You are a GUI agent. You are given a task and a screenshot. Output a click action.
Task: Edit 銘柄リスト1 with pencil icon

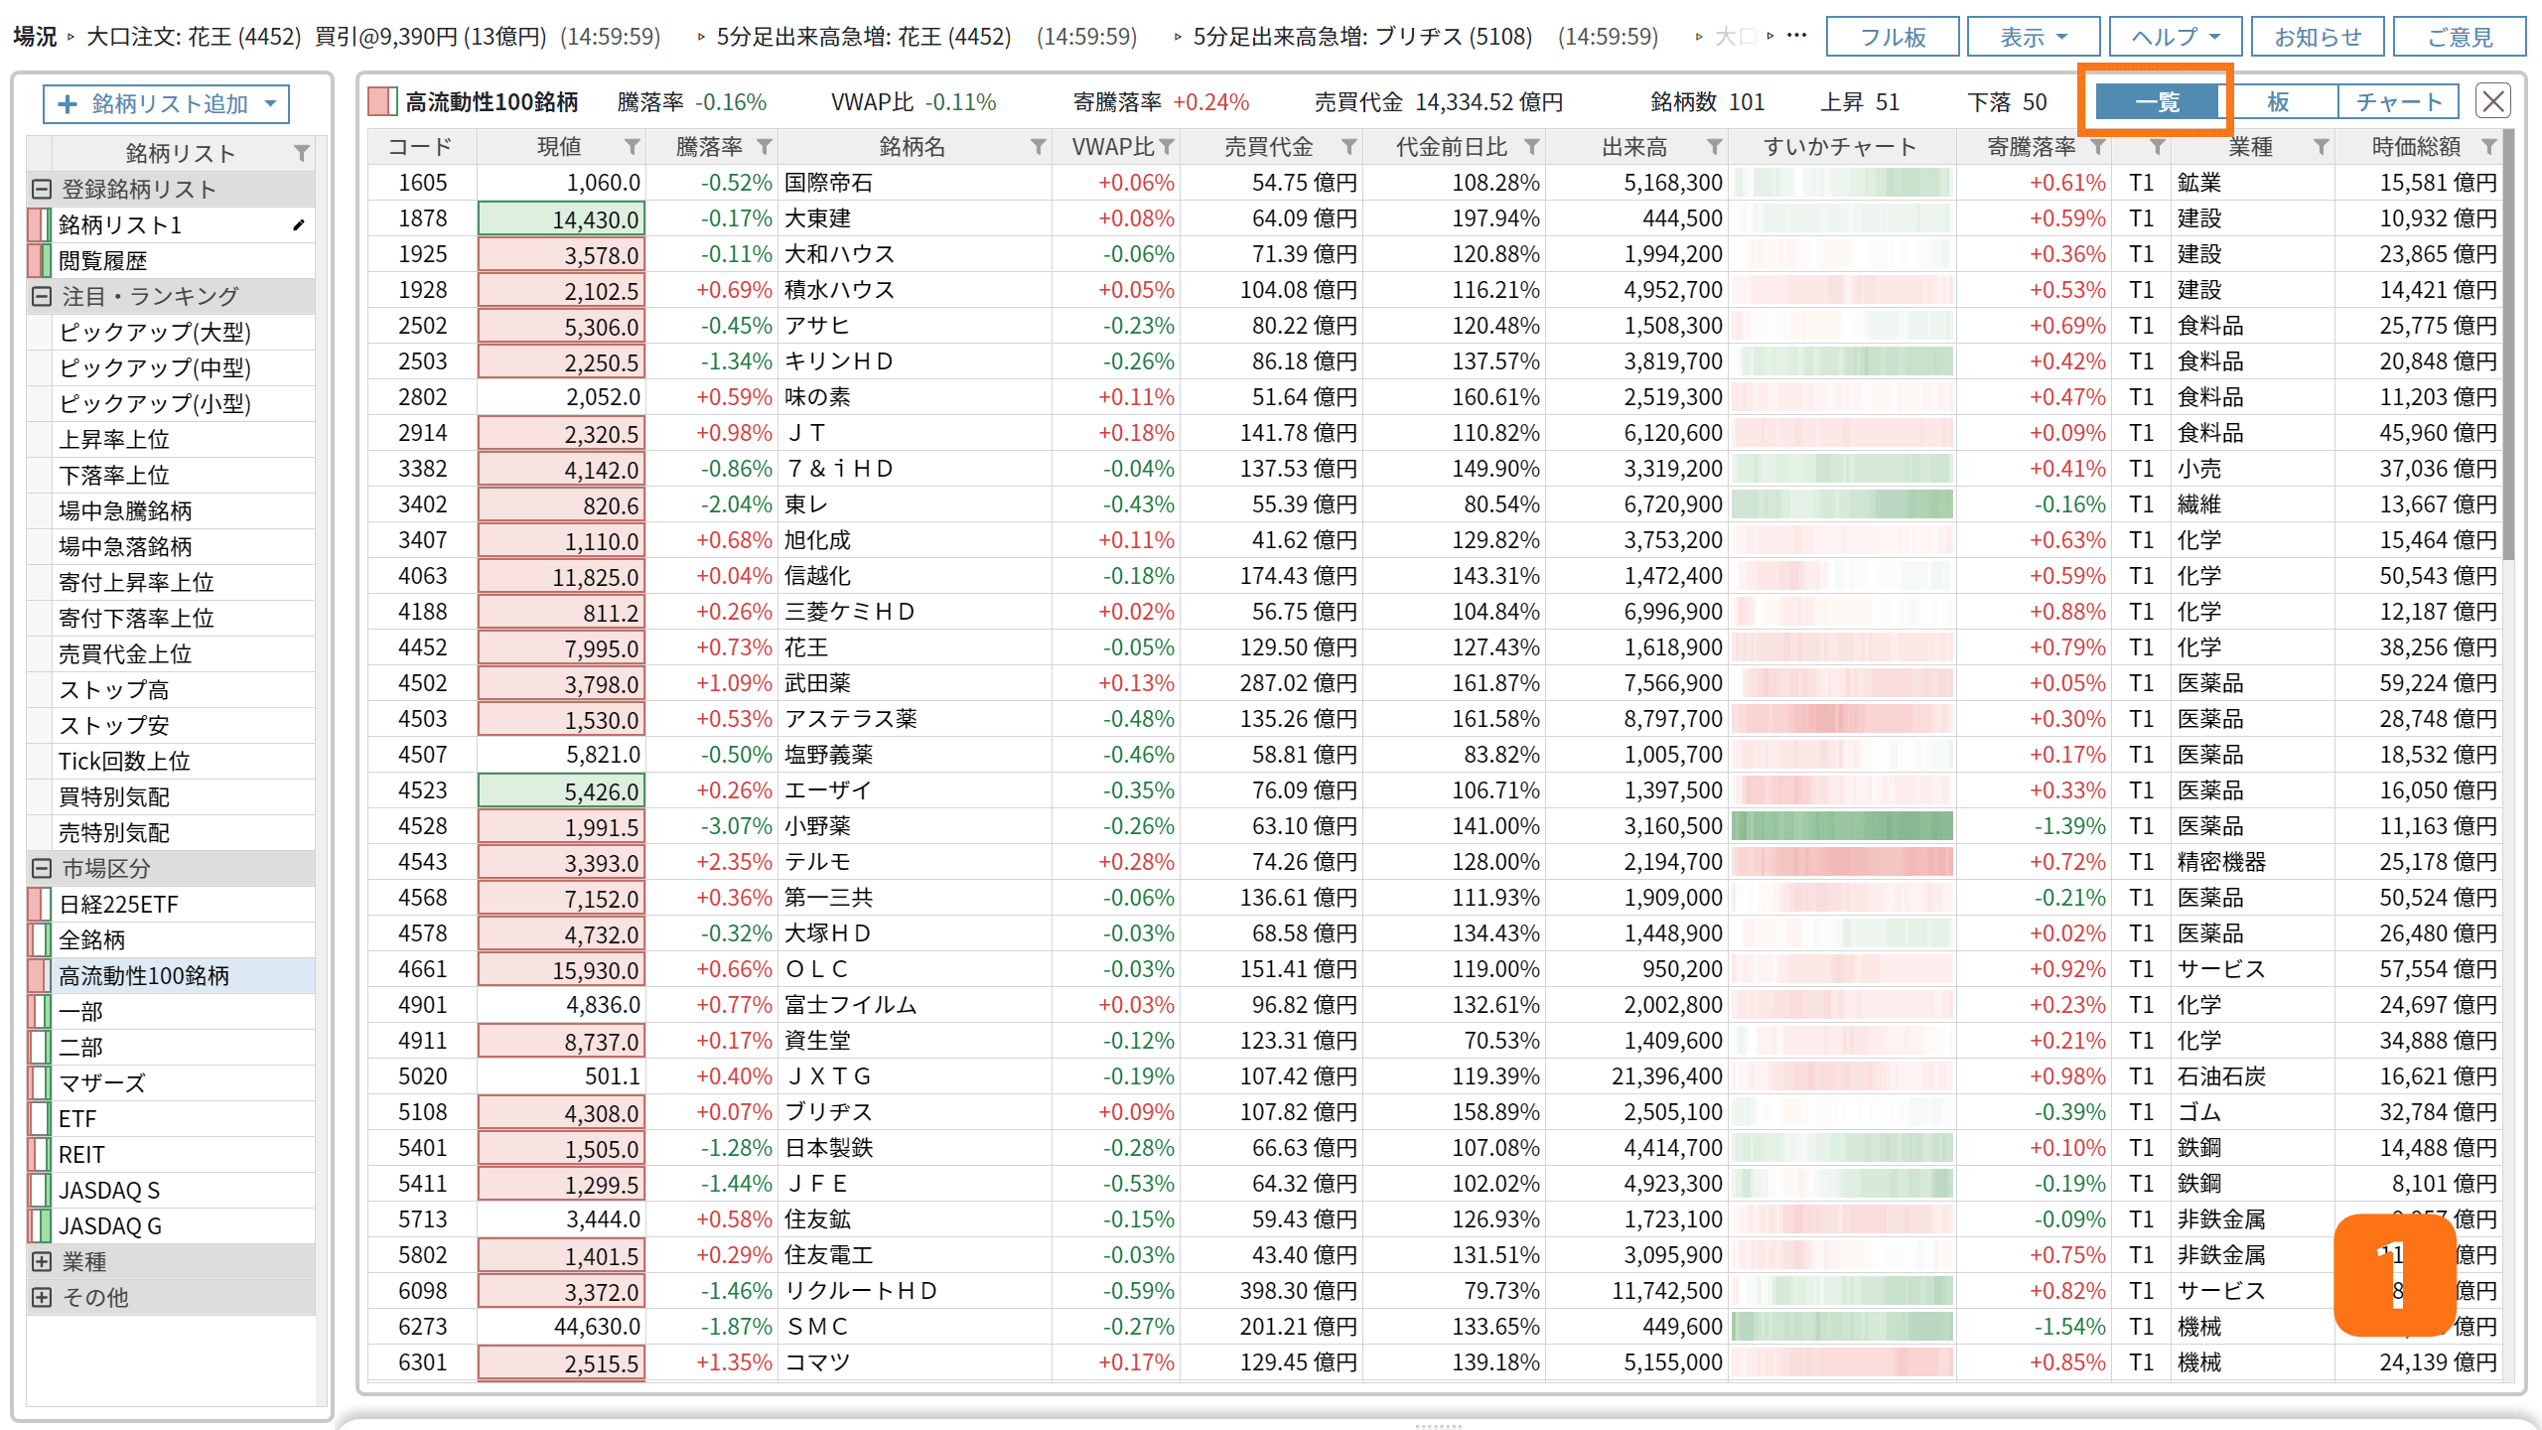[x=298, y=225]
